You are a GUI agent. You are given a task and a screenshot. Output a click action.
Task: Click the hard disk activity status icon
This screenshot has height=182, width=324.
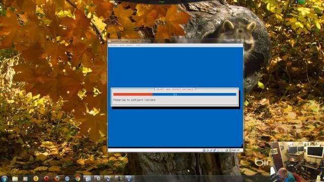coord(204,150)
